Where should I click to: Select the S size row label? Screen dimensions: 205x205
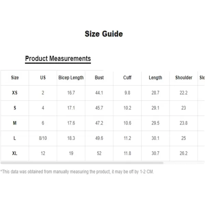tap(15, 108)
